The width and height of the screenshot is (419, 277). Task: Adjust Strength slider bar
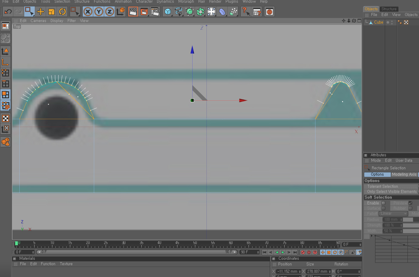[411, 225]
